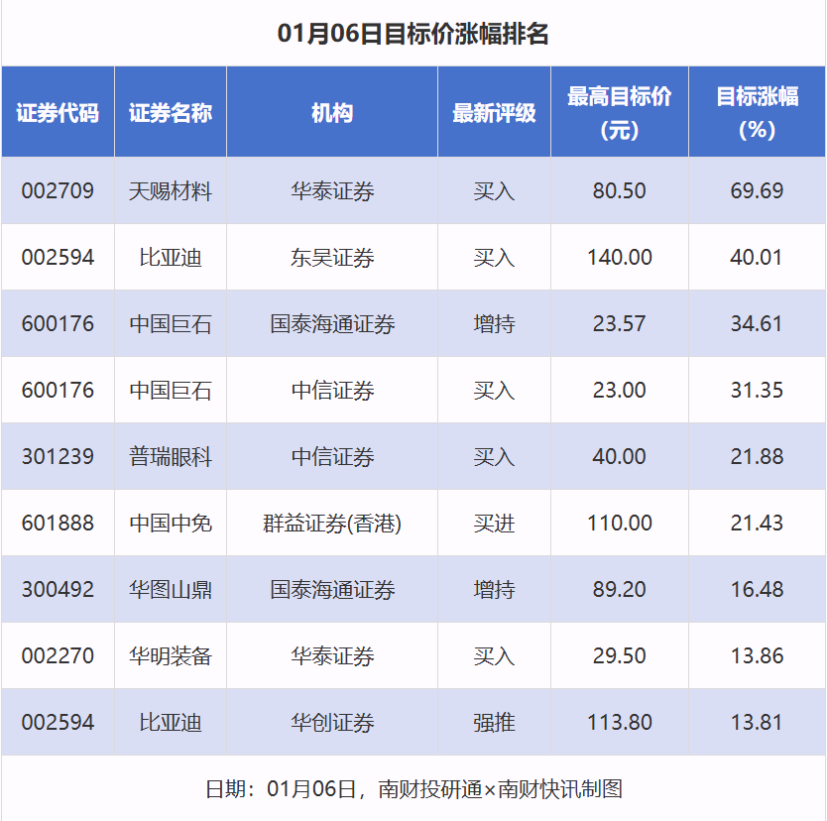
Task: Click the footer source text 南财投研通×南财快讯制图
Action: (501, 789)
